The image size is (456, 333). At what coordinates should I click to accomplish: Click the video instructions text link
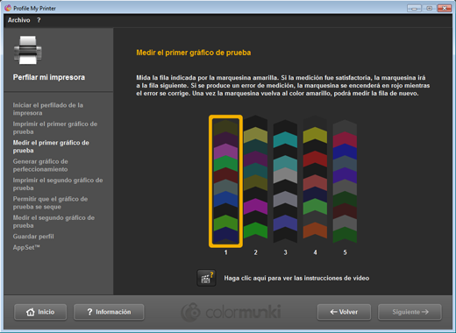pos(296,278)
